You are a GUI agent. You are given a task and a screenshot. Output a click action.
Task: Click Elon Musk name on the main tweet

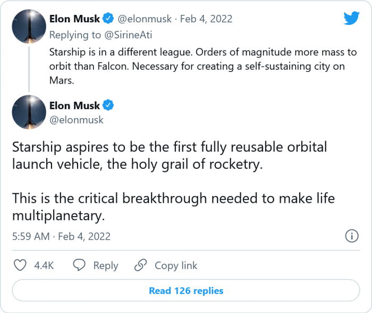(74, 105)
